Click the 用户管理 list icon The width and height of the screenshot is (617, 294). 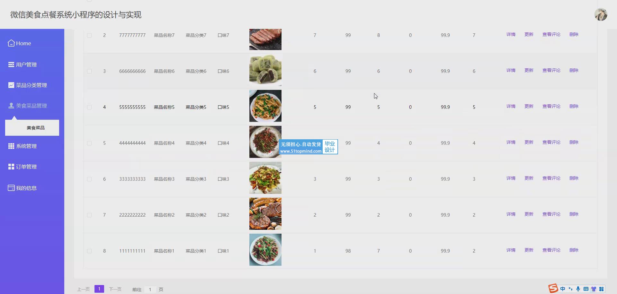click(11, 65)
